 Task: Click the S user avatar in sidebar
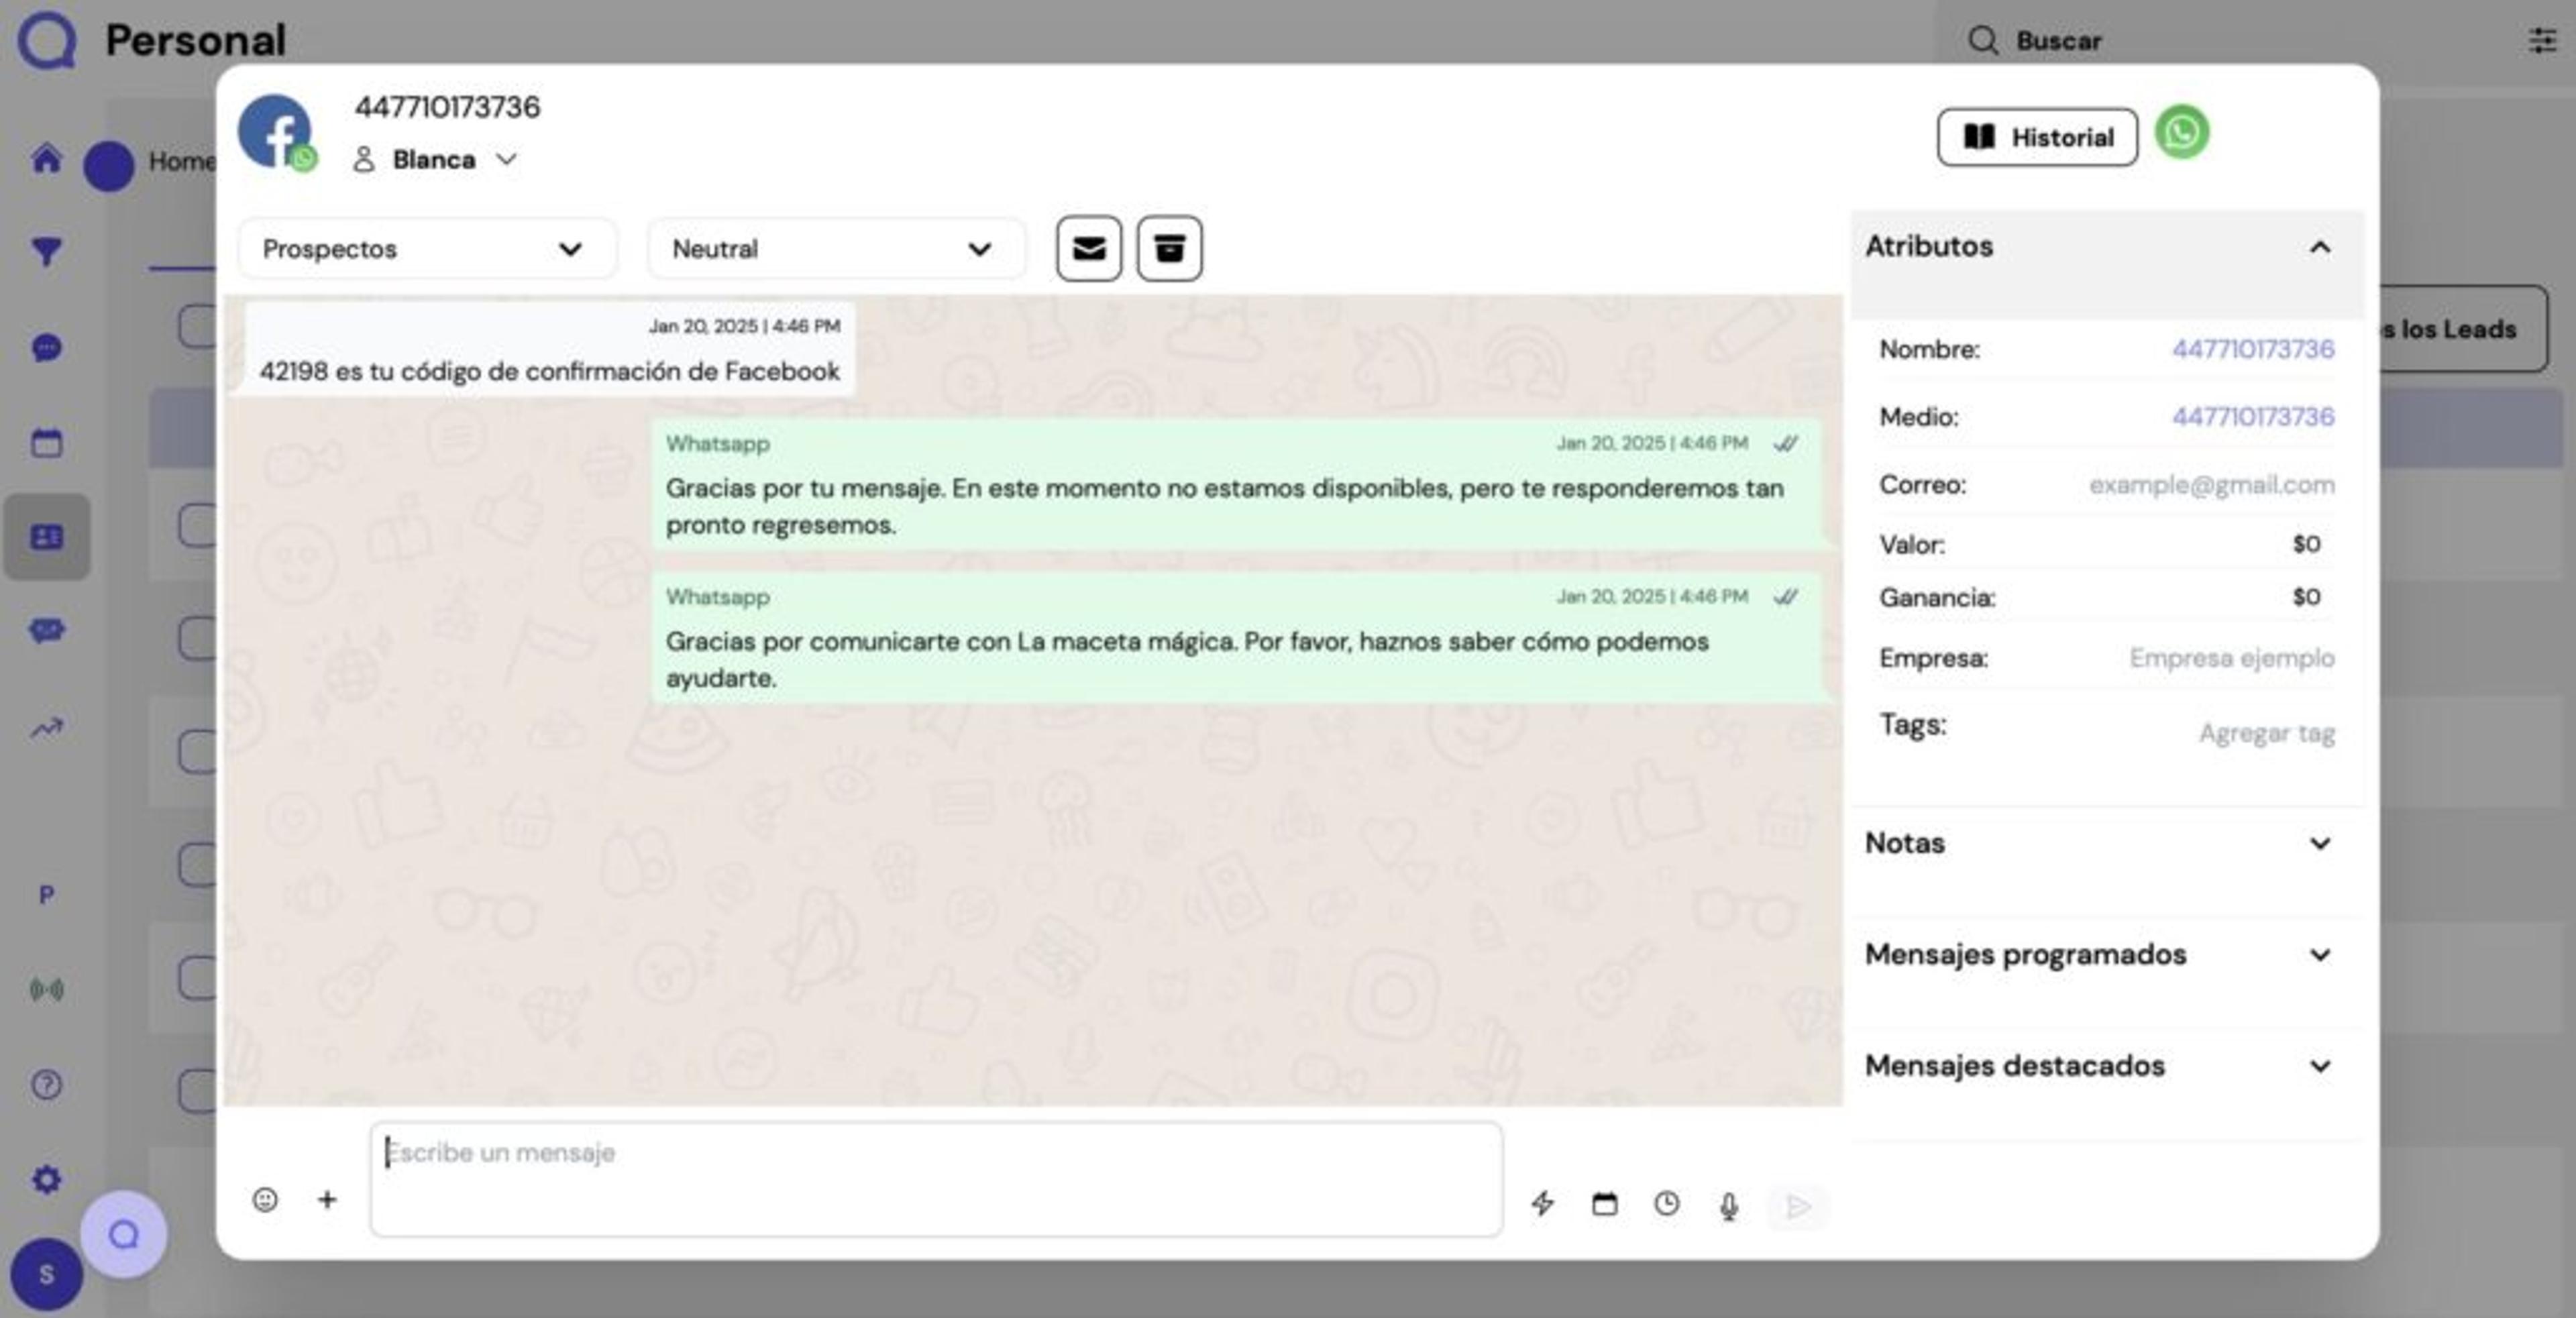point(46,1273)
